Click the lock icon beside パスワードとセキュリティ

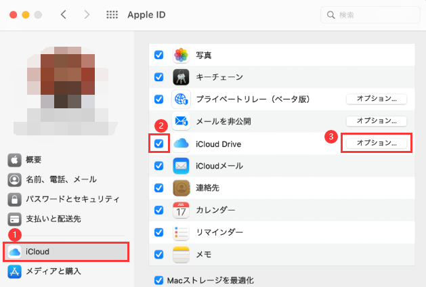pyautogui.click(x=14, y=199)
